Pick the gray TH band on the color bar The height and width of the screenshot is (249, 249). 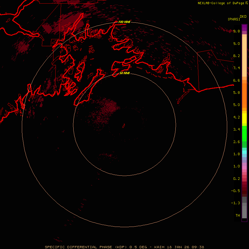244,212
